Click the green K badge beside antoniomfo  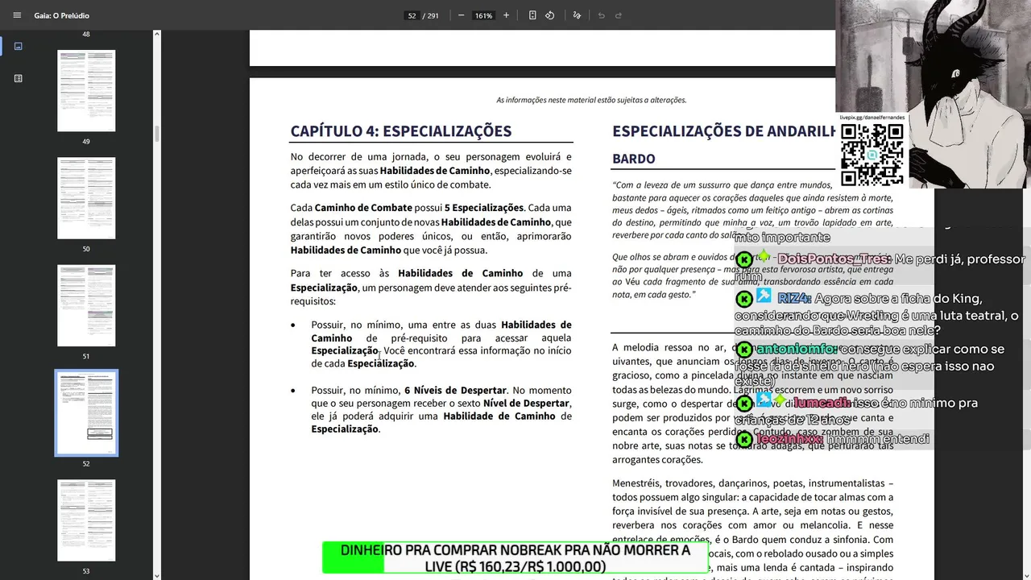[x=744, y=350]
